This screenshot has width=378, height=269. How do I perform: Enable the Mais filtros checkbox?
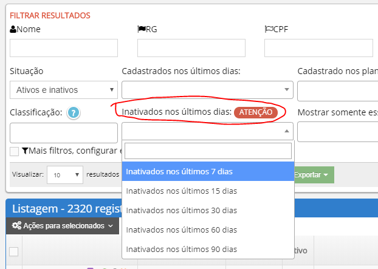14,151
